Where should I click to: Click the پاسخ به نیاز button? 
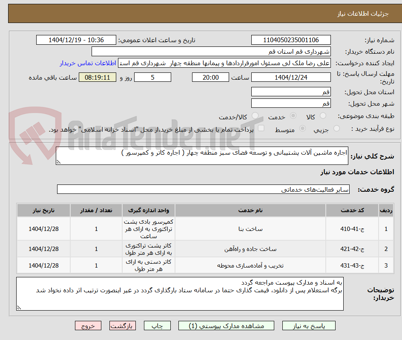pos(309,326)
